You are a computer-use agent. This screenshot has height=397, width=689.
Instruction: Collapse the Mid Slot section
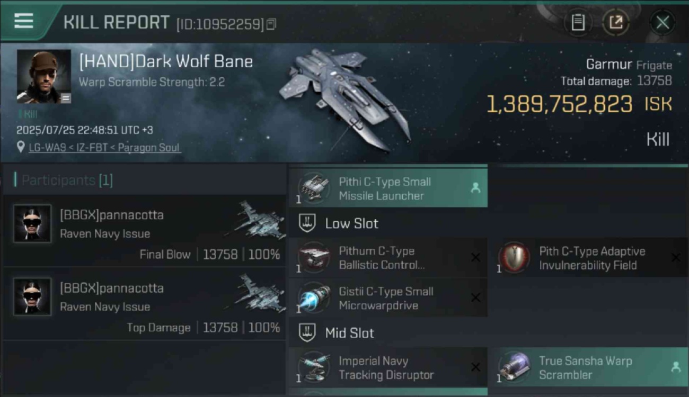tap(339, 333)
